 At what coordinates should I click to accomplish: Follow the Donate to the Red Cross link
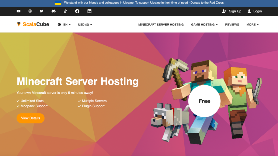tap(207, 3)
